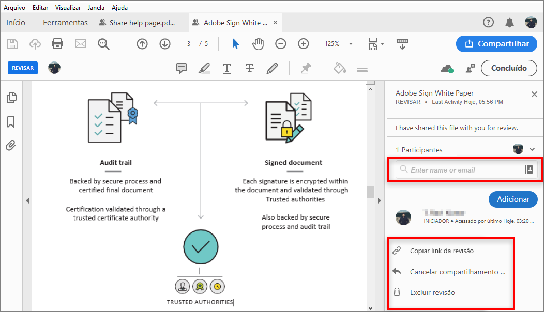Screen dimensions: 544x312
Task: Select Cancelar compartilhamento option
Action: pos(458,272)
